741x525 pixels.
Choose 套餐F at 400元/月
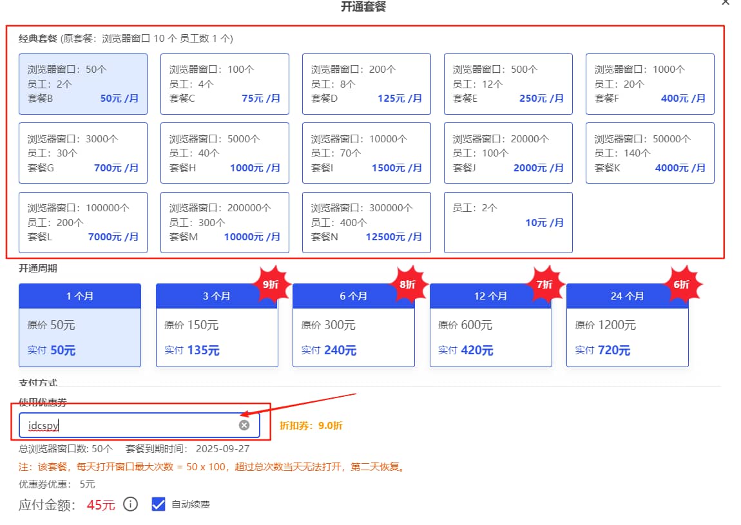(x=650, y=84)
